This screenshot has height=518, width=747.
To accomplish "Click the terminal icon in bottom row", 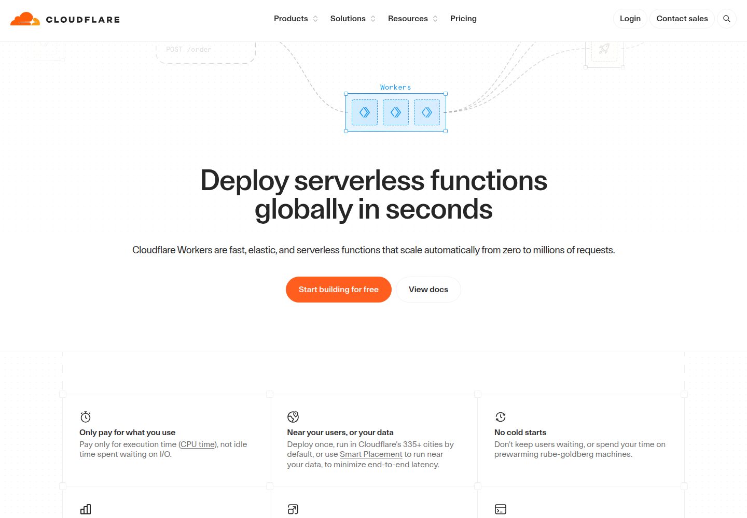I will 501,509.
